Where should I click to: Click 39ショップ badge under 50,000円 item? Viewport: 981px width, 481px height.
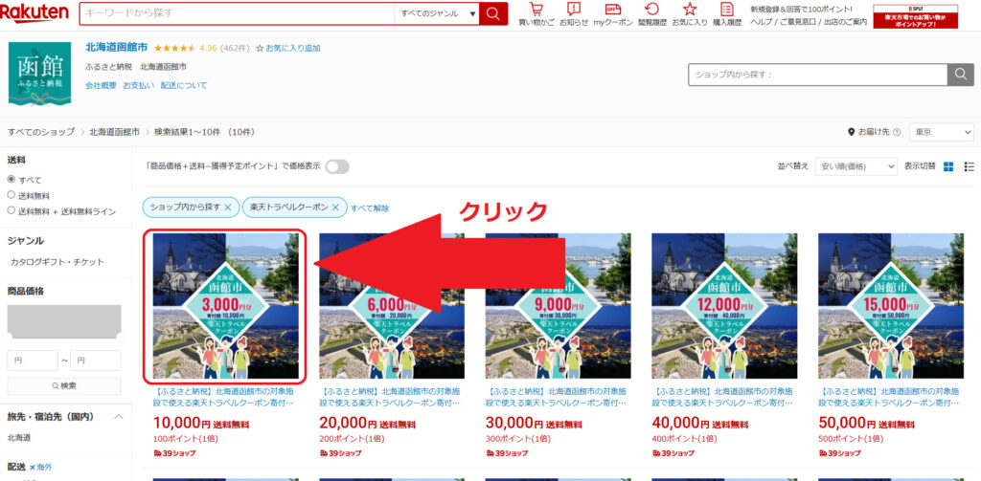(839, 453)
